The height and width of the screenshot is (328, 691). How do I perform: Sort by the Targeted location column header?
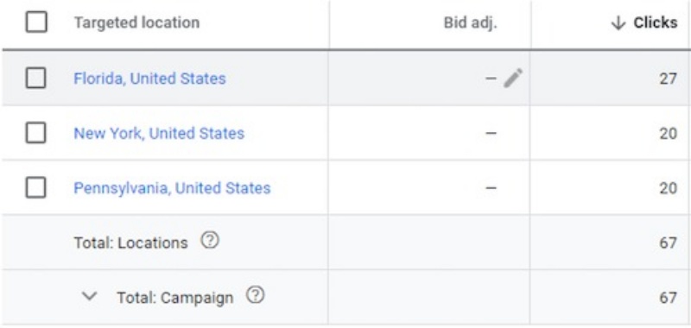[x=136, y=22]
